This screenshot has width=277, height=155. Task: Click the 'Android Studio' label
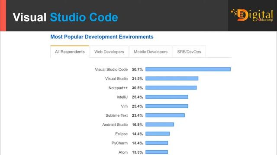tap(115, 124)
